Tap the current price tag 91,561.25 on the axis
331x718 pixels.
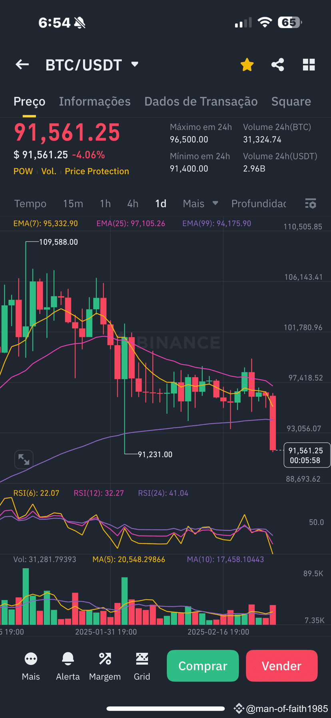click(x=307, y=455)
